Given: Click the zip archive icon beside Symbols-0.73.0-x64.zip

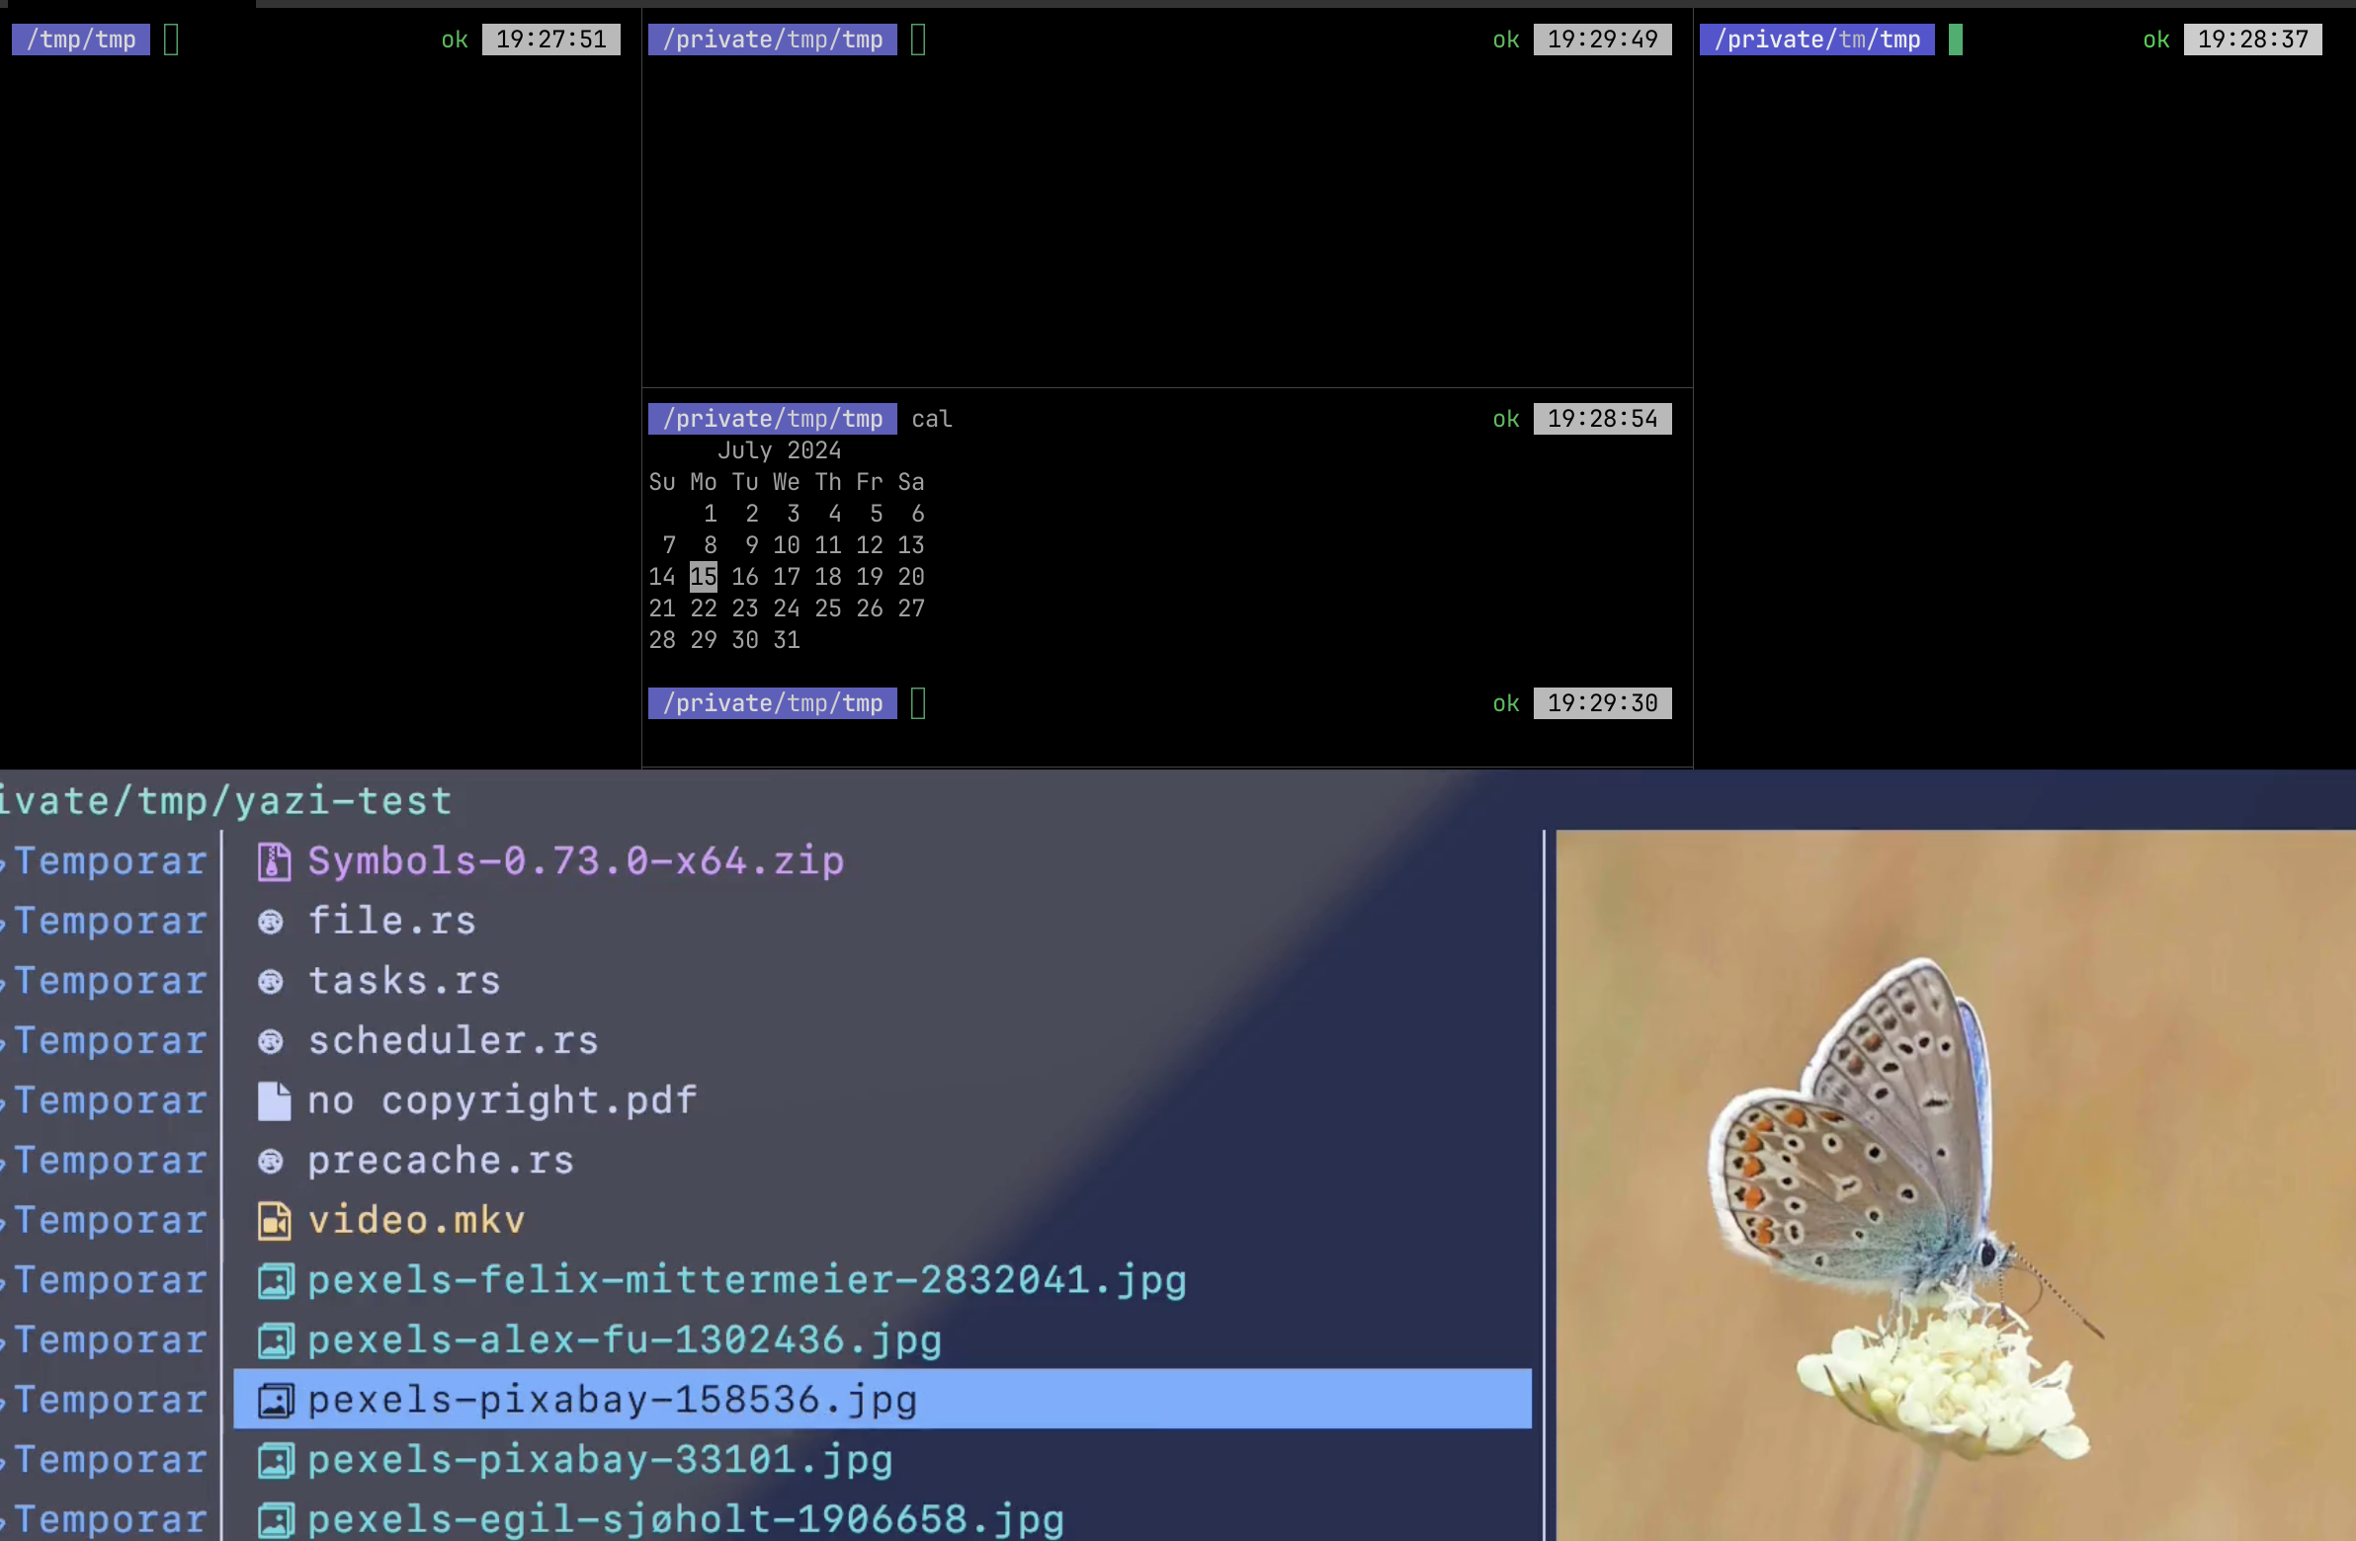Looking at the screenshot, I should [x=274, y=861].
